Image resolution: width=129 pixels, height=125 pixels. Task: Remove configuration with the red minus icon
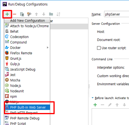14,14
